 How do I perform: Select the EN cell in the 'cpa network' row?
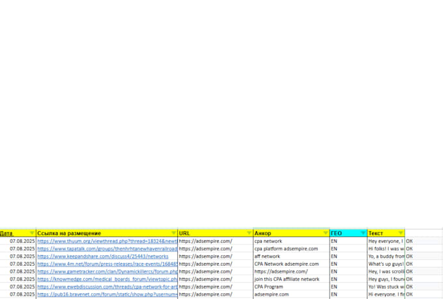(349, 241)
